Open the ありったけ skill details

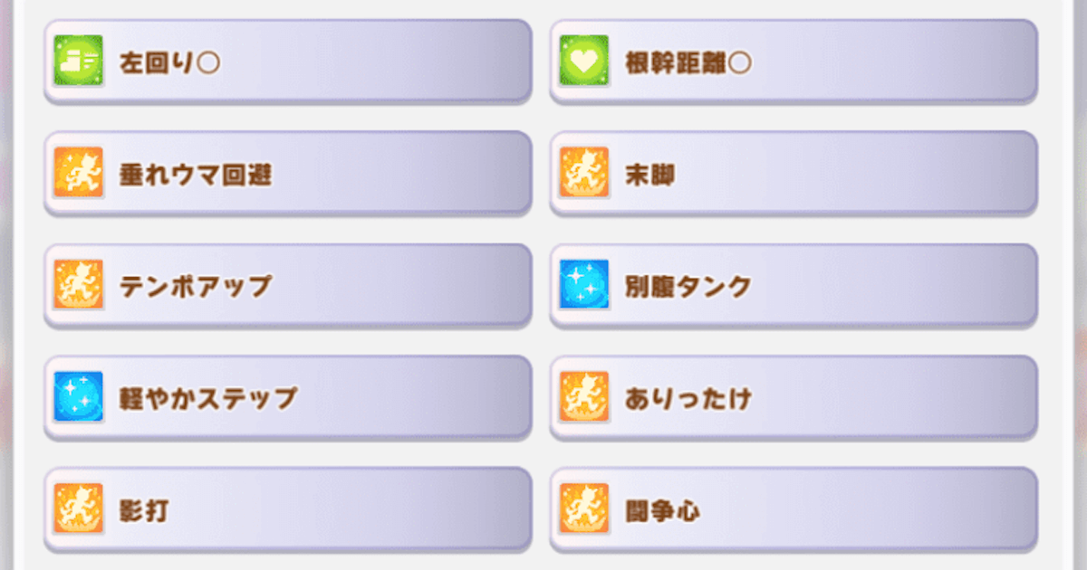tap(794, 397)
